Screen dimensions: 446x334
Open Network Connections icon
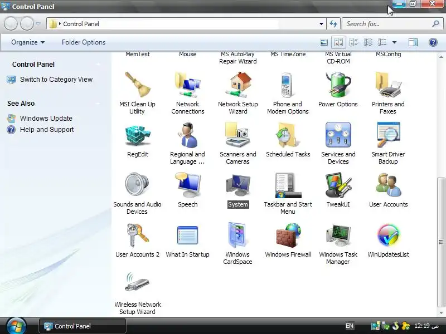point(188,93)
